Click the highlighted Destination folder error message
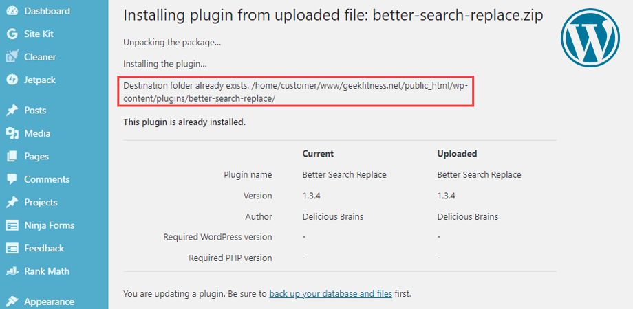Viewport: 633px width, 309px height. [295, 91]
